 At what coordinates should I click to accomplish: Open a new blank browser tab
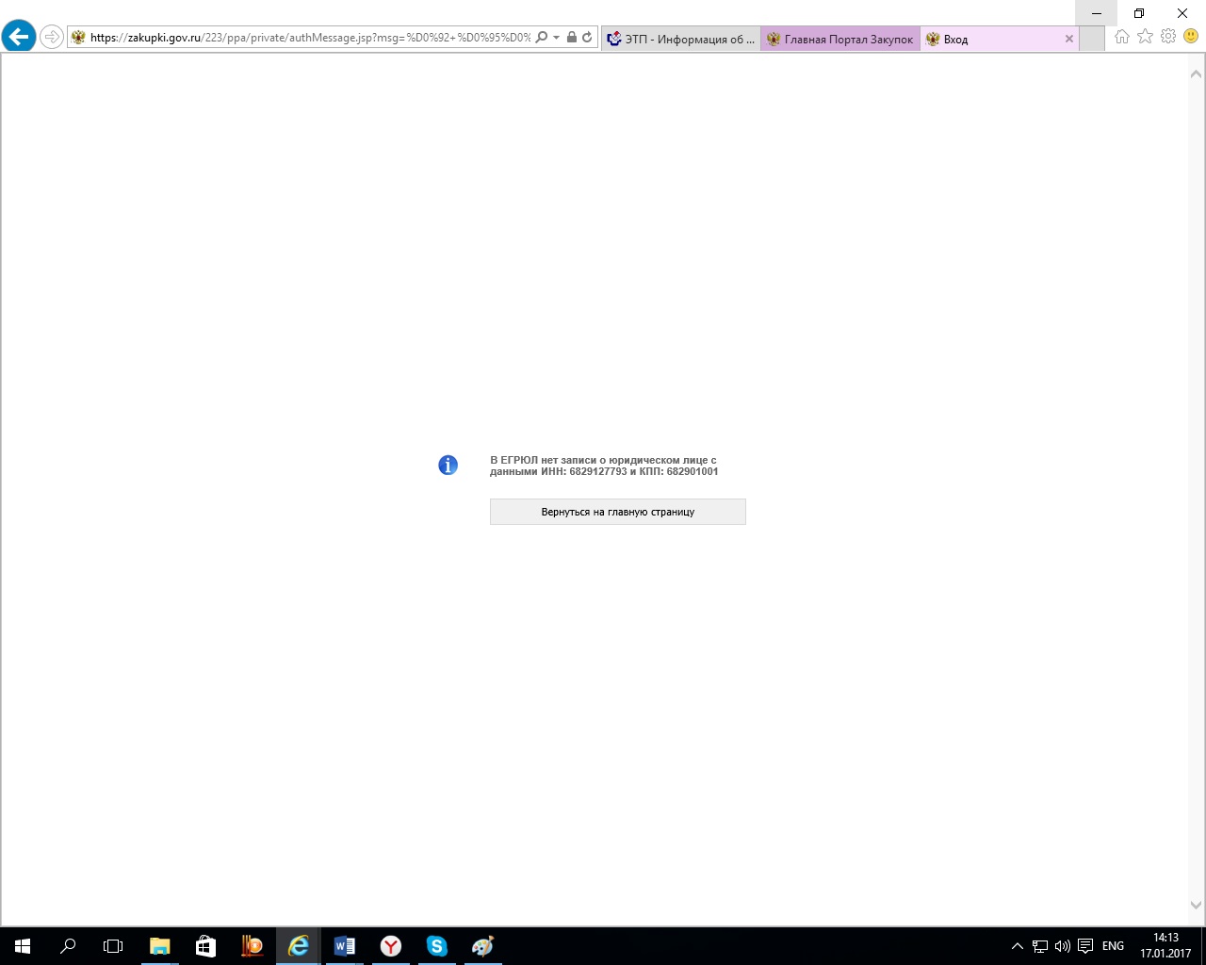(x=1092, y=39)
